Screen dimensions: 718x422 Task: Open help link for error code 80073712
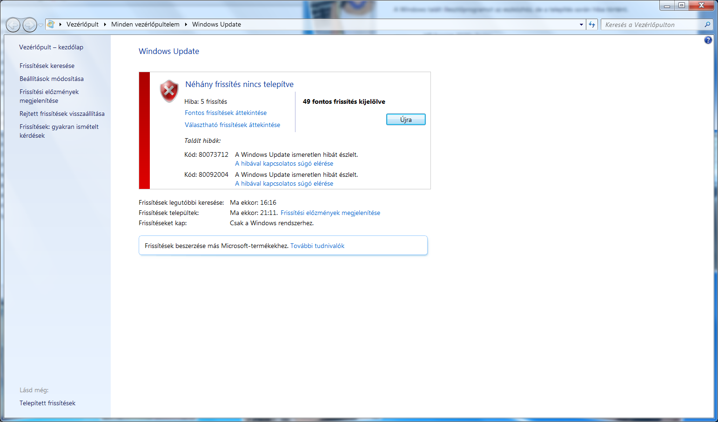(284, 163)
